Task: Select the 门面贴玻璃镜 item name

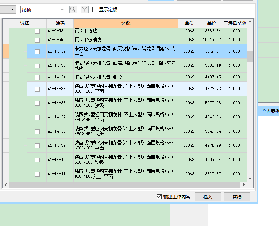Action: click(x=88, y=40)
